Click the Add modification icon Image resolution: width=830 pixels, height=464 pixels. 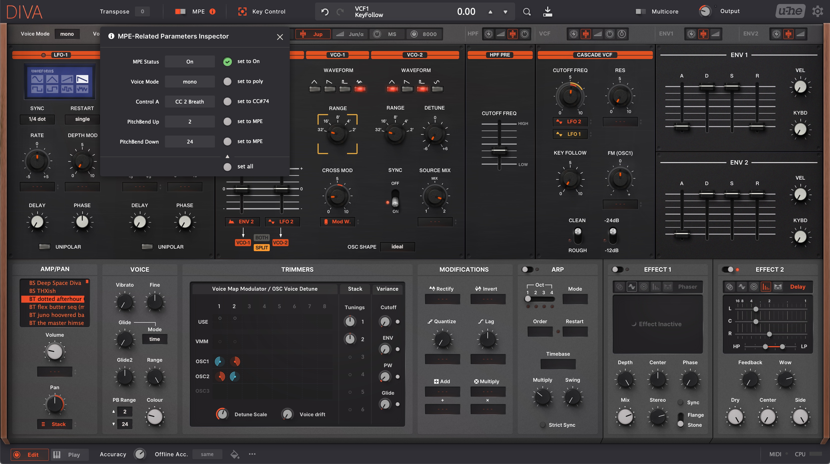(436, 381)
